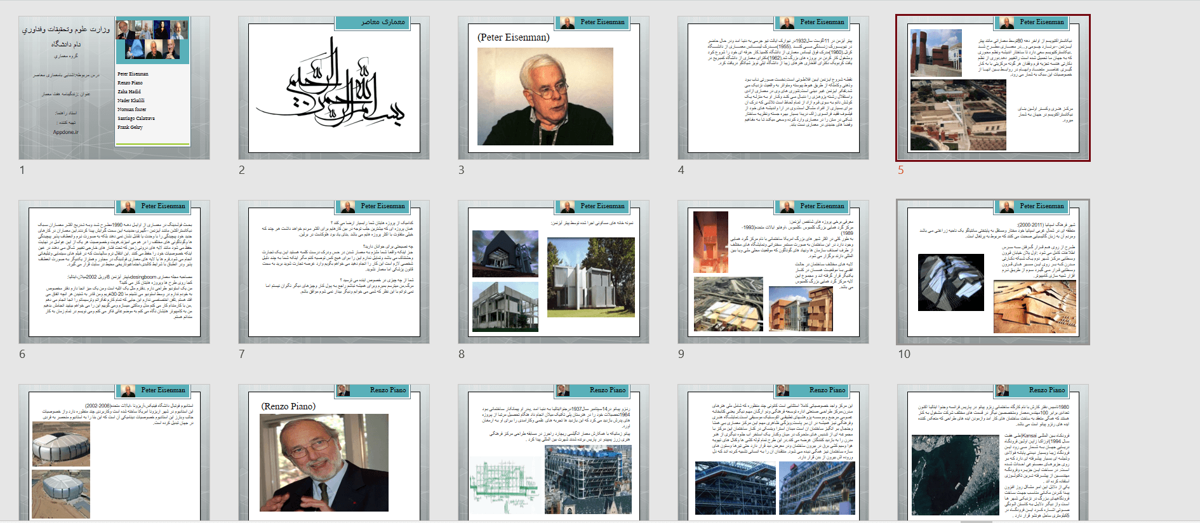Select slide 10 with the 2000-2011 project
This screenshot has width=1200, height=523.
pos(993,272)
